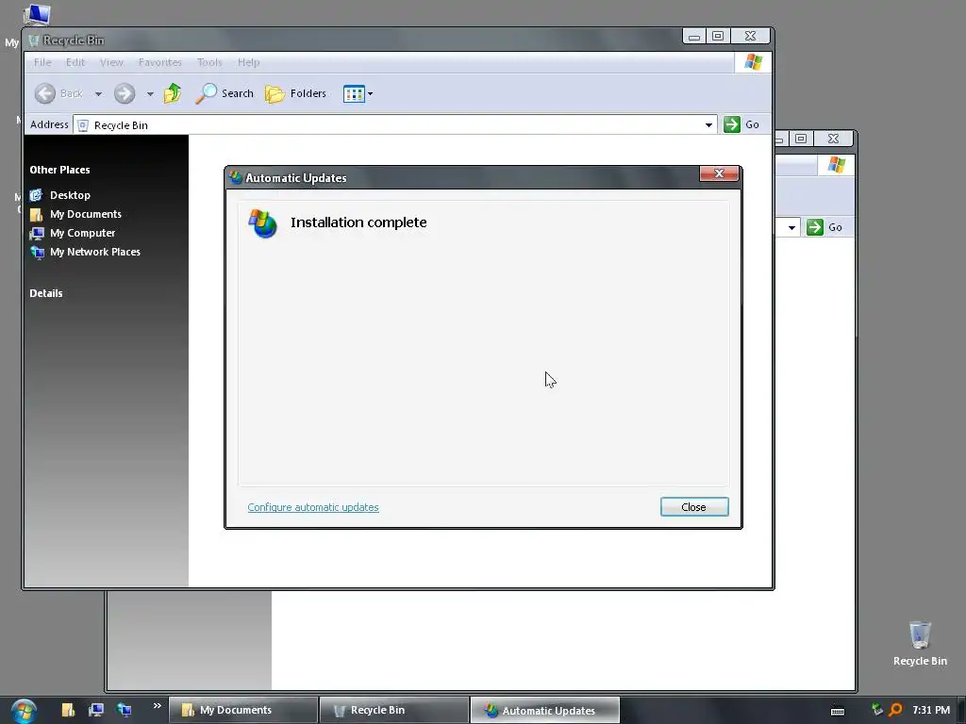This screenshot has height=724, width=966.
Task: Expand the Recycle Bin address bar dropdown
Action: [709, 125]
